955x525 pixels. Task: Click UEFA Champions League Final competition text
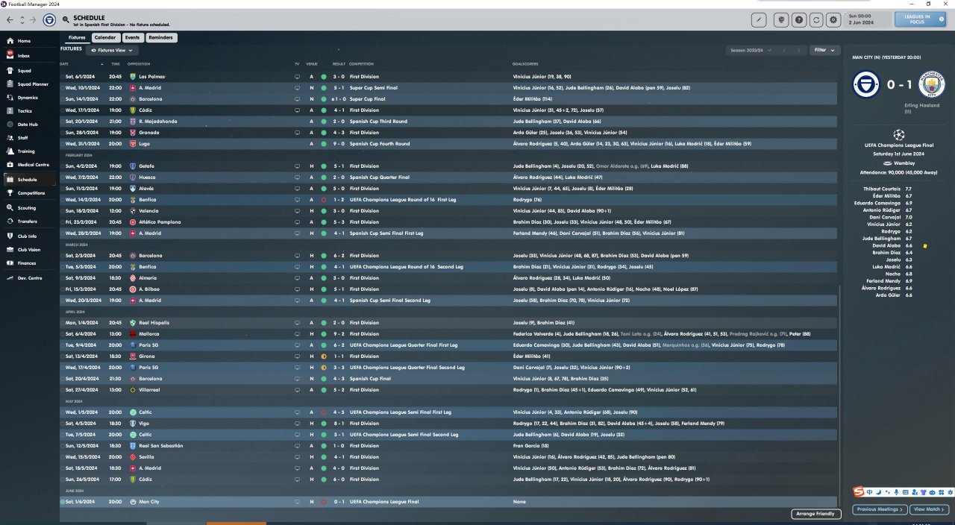[x=383, y=502]
